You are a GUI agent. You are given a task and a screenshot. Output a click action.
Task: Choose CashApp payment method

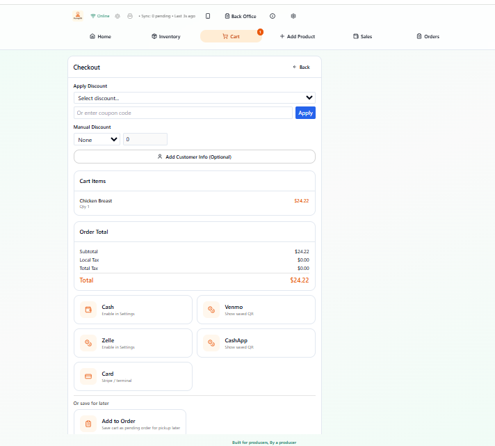(256, 343)
